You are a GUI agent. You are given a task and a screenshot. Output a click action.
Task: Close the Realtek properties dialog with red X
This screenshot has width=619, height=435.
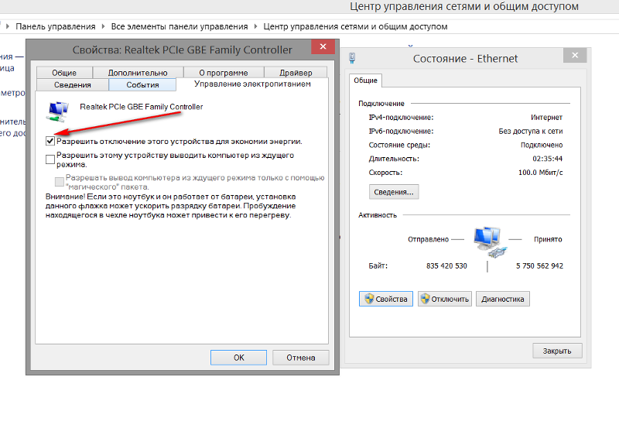323,46
